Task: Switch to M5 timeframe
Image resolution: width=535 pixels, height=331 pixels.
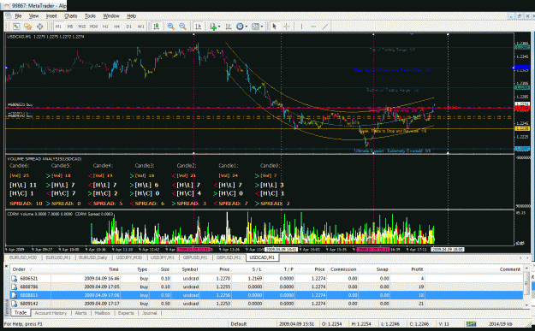Action: [x=70, y=27]
